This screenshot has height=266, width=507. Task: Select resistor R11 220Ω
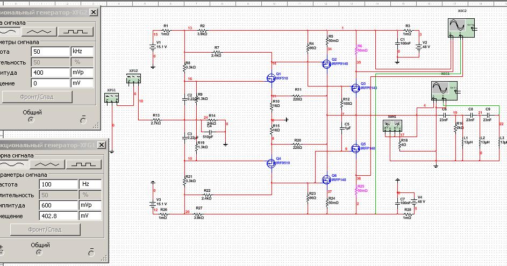pos(297,96)
